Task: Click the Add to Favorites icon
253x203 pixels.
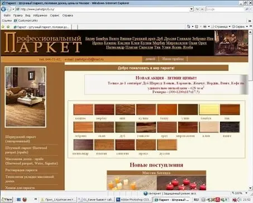Action: coord(8,27)
